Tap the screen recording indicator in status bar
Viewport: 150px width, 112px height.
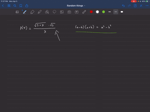[x=134, y=1]
